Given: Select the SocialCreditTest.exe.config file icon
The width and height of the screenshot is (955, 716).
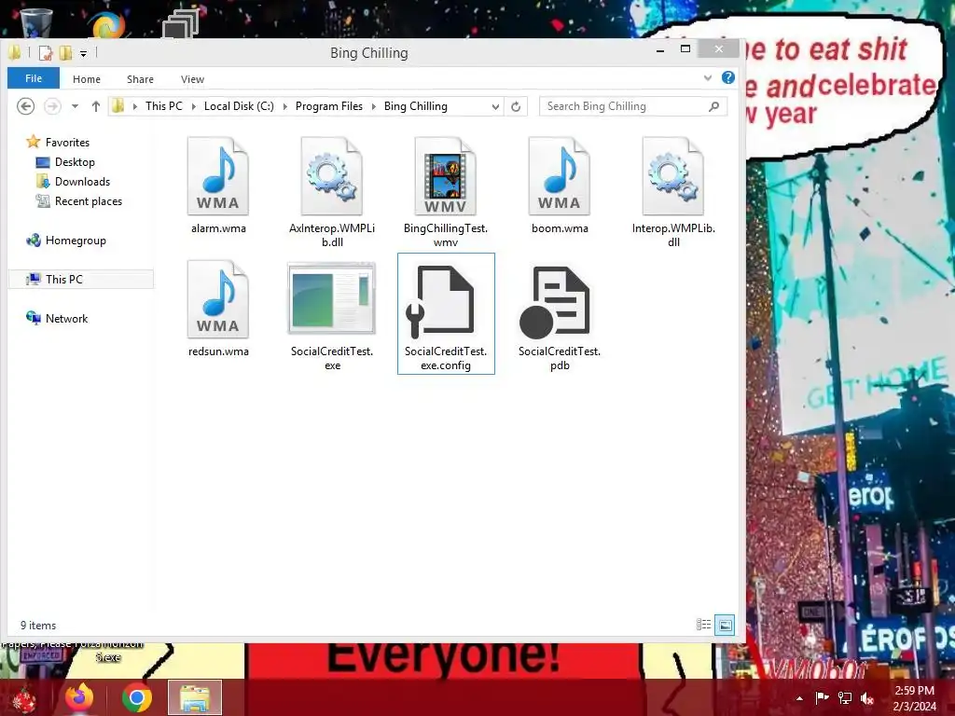Looking at the screenshot, I should click(441, 301).
